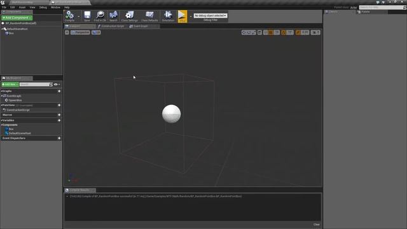
Task: Toggle grid snapping (orange grid icon)
Action: tap(271, 32)
